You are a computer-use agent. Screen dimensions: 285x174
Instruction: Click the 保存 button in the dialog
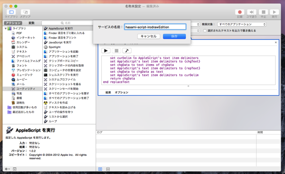tap(174, 36)
